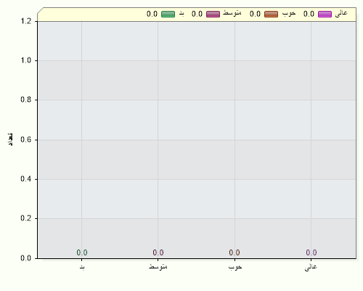Click the purple 0.0 data label above عالی
Screen dimensions: 363x291
[x=311, y=252]
